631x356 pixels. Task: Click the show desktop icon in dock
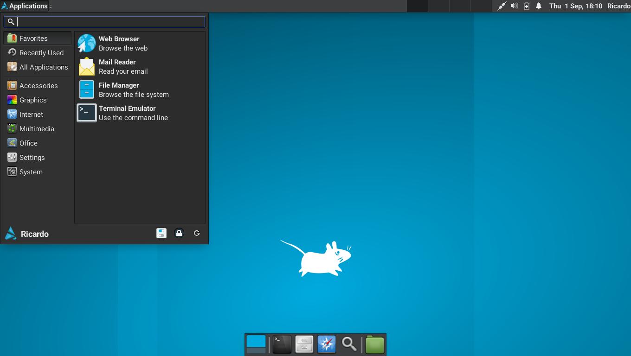point(256,344)
